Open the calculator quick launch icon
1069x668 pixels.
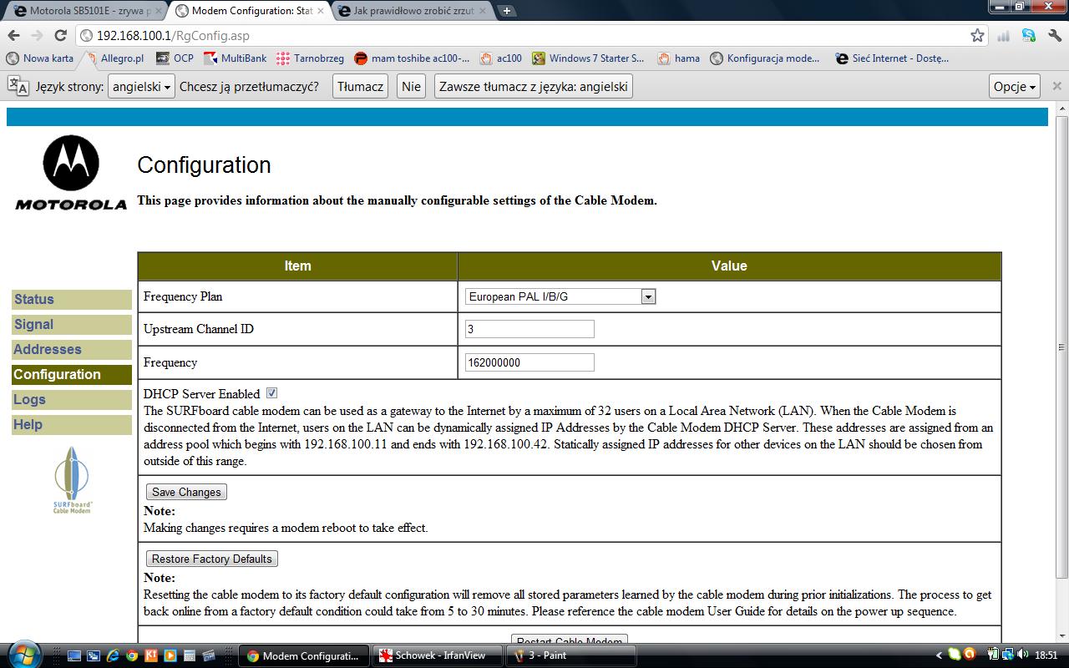pos(190,655)
